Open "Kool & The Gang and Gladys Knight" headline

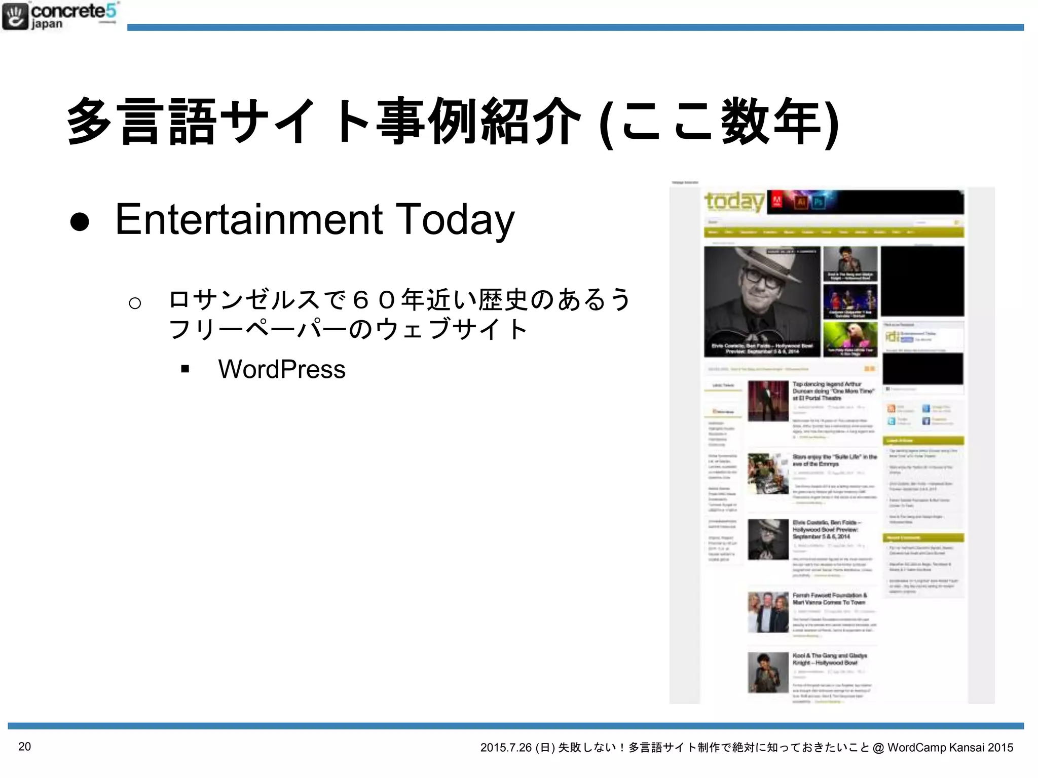(x=830, y=659)
